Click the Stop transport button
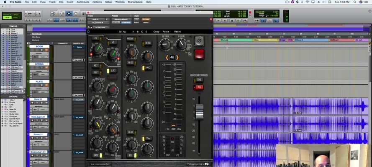The height and width of the screenshot is (167, 372). 232,21
